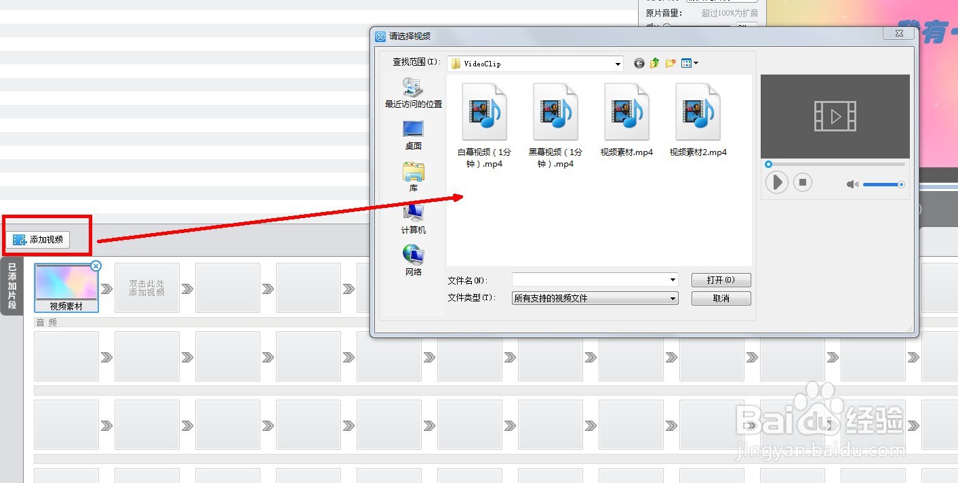The height and width of the screenshot is (483, 958).
Task: Open the 查找范围 VideoClip folder dropdown
Action: (536, 64)
